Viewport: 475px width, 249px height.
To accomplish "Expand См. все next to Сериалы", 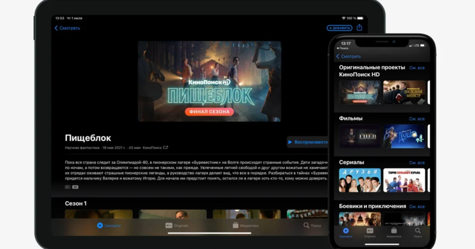I will click(x=416, y=162).
